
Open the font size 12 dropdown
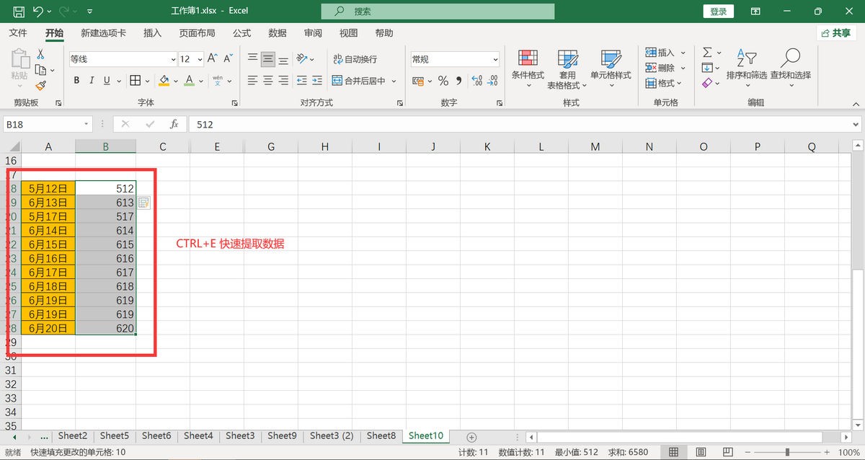coord(199,59)
